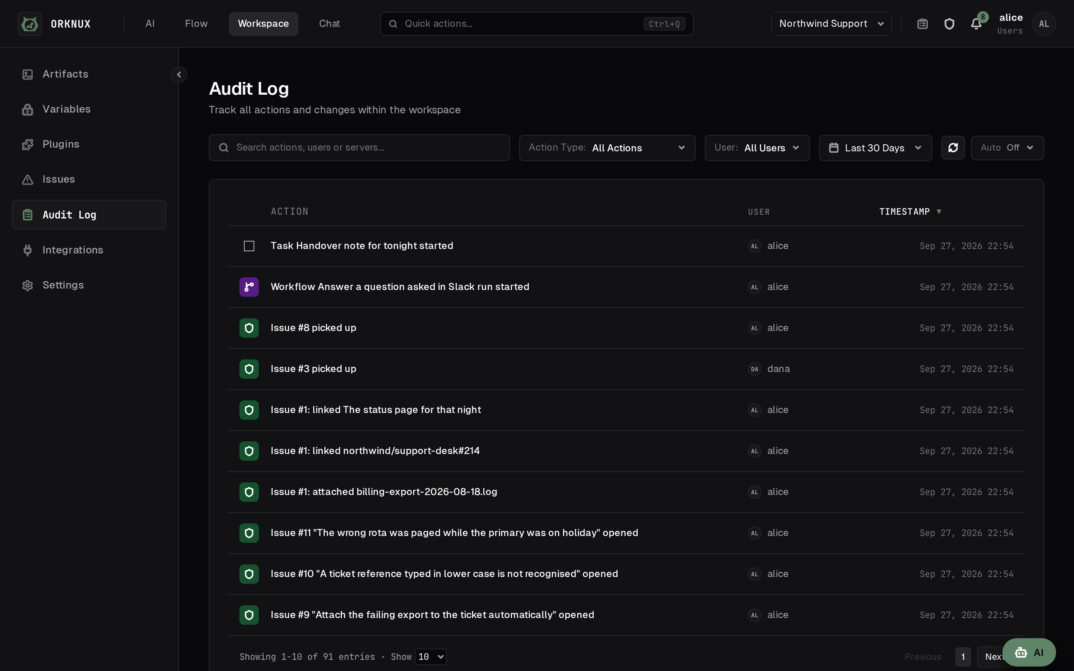
Task: Click the workflow icon on Slack run row
Action: (249, 287)
